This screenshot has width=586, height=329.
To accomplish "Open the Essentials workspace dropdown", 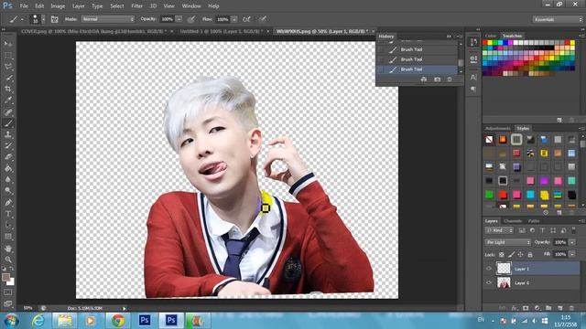I will coord(558,19).
